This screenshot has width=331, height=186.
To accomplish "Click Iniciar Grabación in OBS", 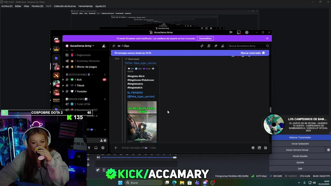I will (300, 144).
